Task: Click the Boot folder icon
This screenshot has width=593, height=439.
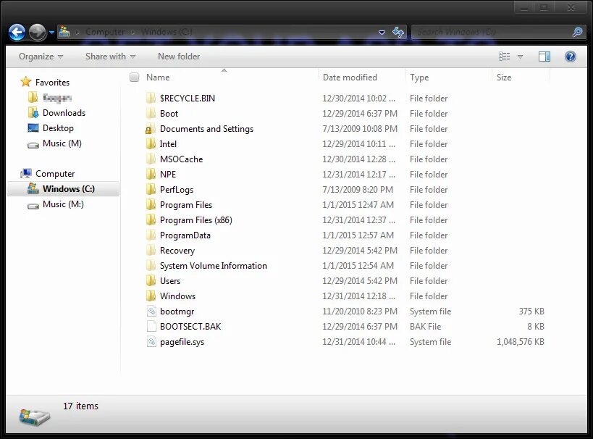Action: point(151,113)
